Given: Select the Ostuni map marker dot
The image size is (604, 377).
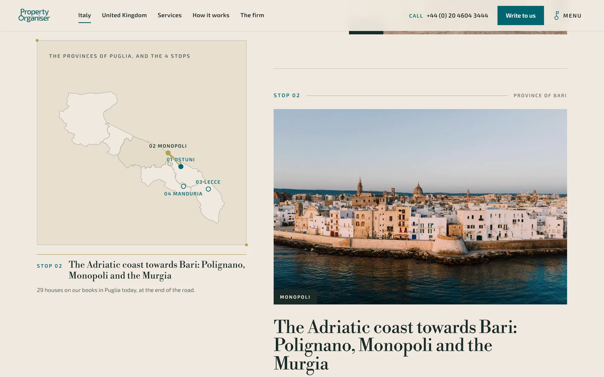Looking at the screenshot, I should click(181, 166).
